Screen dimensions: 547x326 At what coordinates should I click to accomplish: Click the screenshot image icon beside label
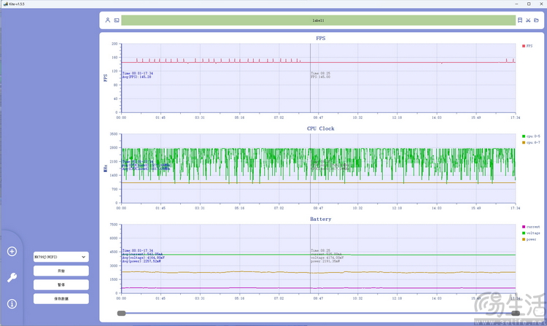tap(116, 20)
